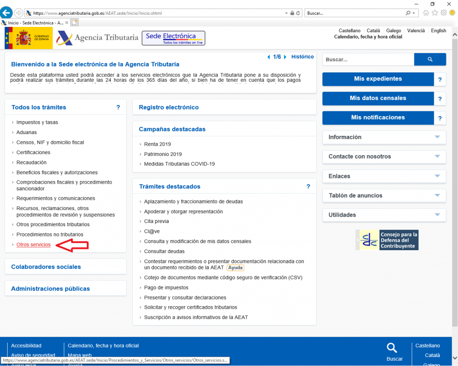
Task: Click Sede Electrónica banner logo
Action: 173,38
